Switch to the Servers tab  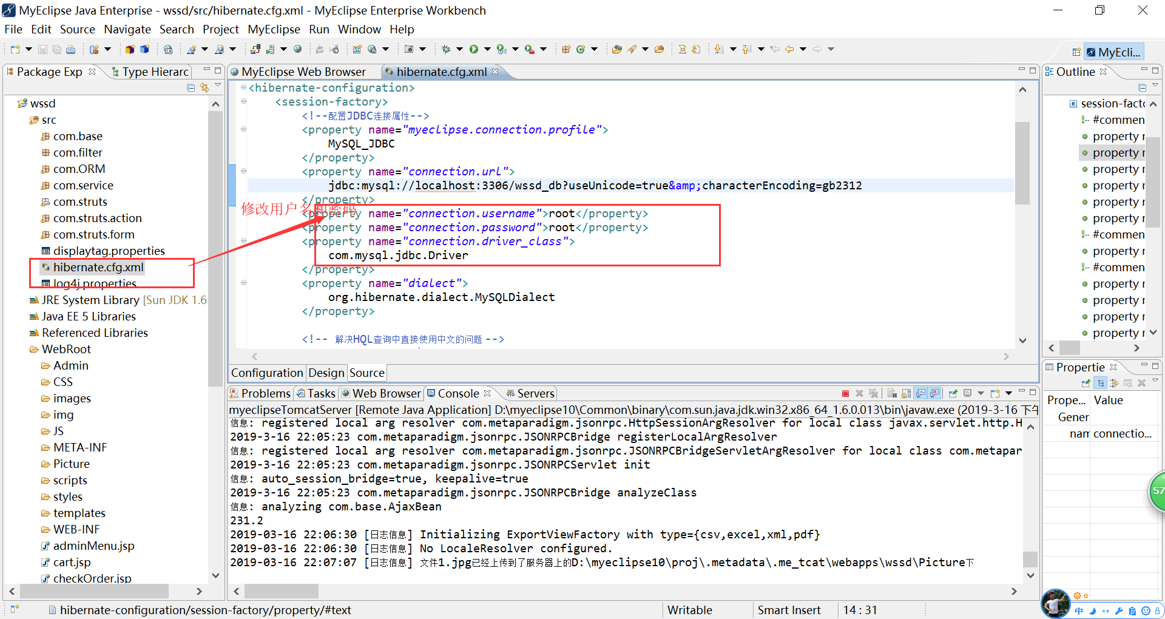(x=530, y=393)
